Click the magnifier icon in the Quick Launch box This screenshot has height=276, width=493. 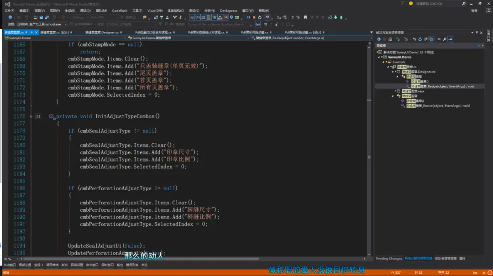[x=464, y=4]
